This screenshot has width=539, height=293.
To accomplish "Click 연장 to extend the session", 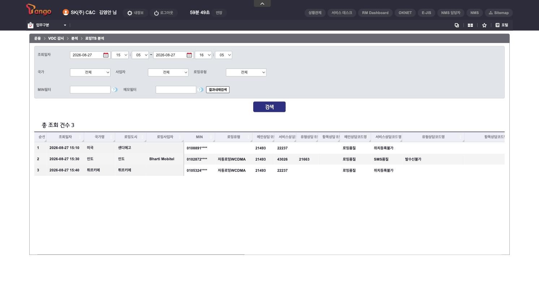I will tap(219, 13).
